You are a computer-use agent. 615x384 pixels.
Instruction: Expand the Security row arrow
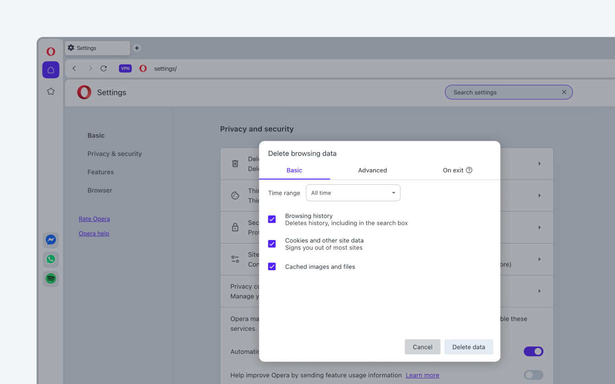(x=539, y=227)
